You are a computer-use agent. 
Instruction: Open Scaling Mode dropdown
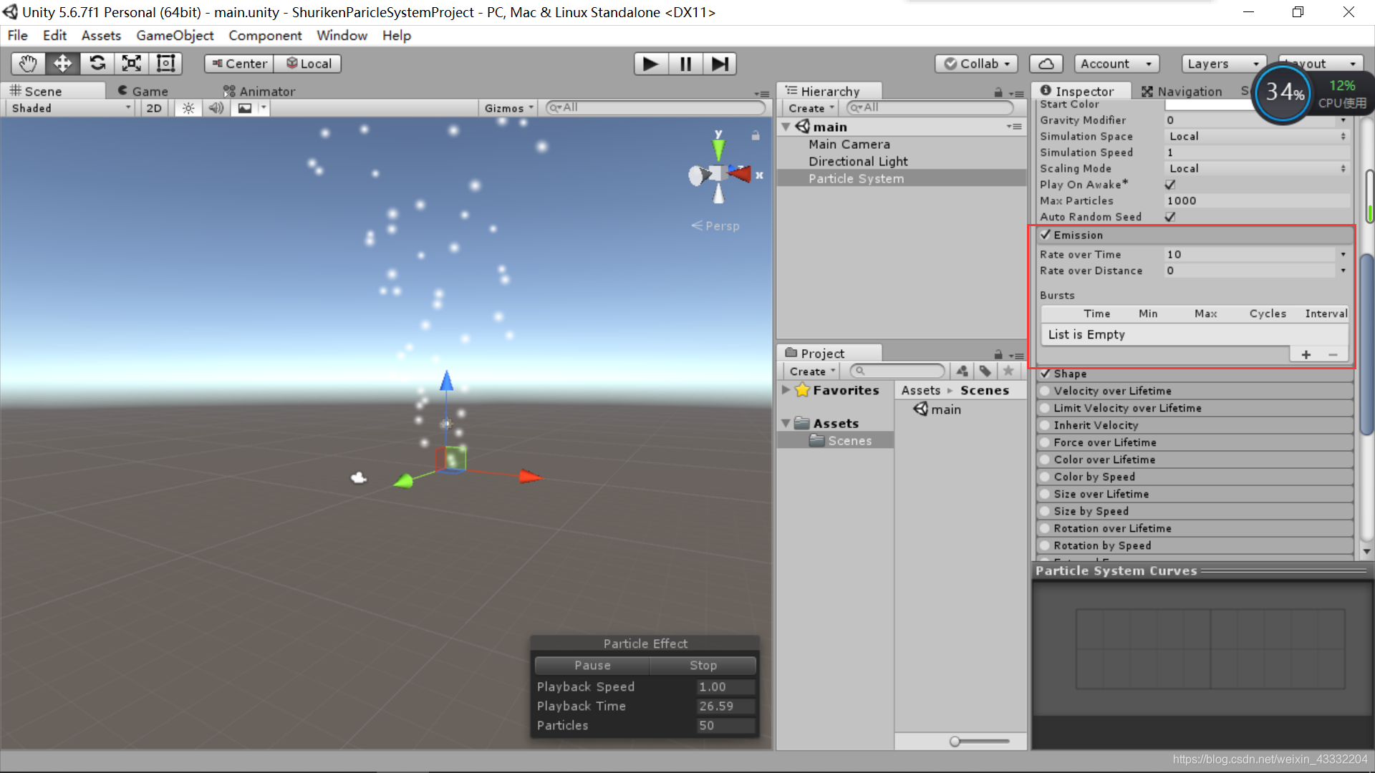(1257, 168)
